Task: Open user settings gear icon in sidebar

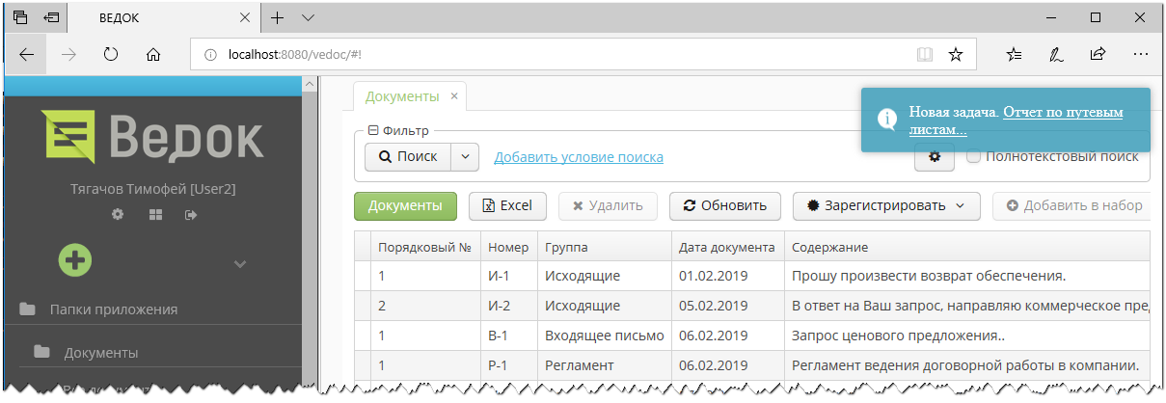Action: pos(118,214)
